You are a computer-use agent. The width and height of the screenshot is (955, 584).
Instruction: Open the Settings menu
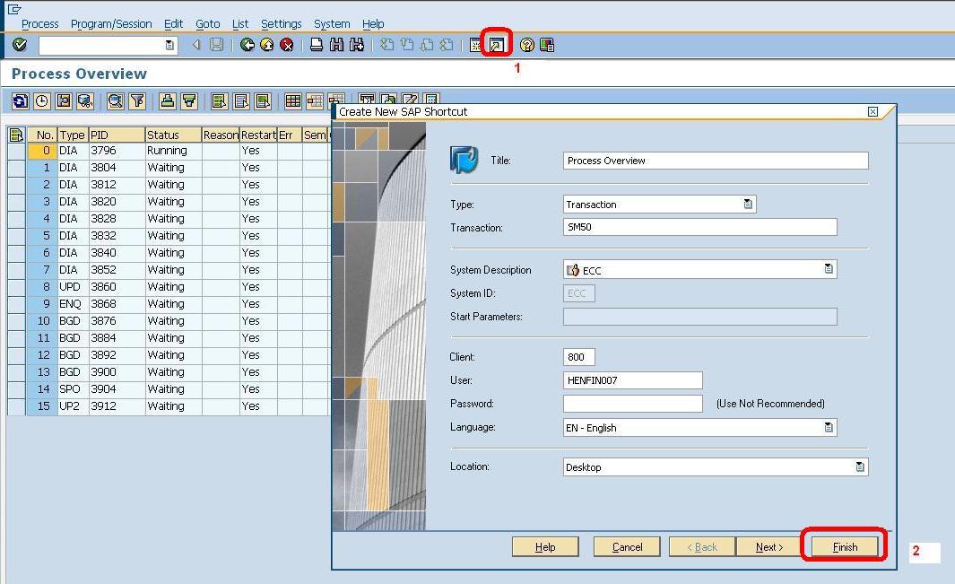tap(281, 23)
